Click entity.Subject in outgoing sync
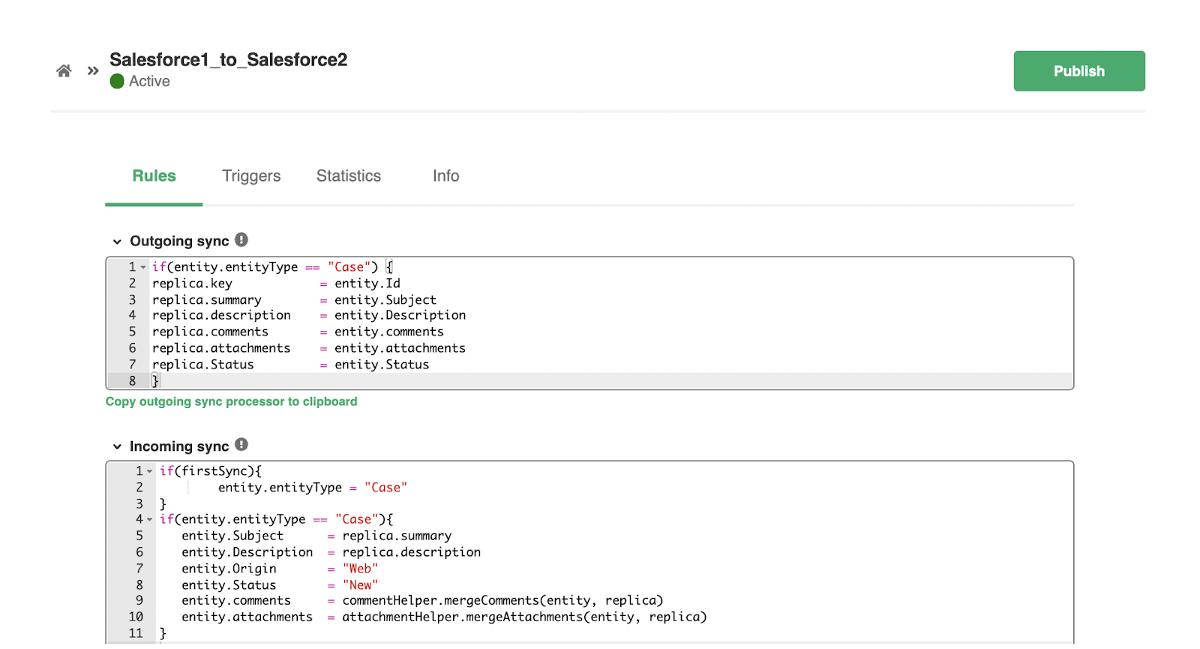This screenshot has width=1200, height=649. [x=385, y=300]
